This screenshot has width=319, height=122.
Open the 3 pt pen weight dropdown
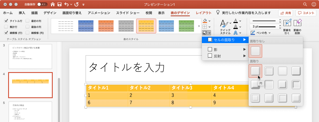pos(280,27)
